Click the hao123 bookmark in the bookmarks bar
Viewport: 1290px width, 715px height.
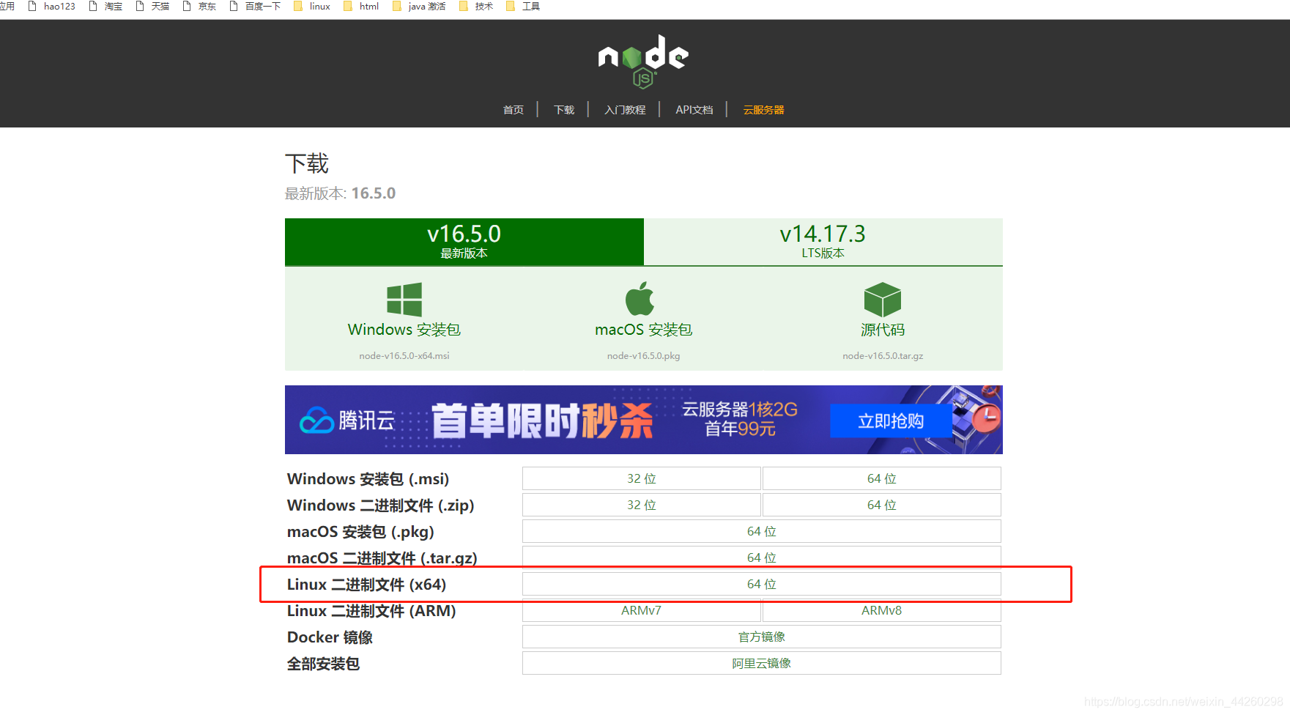59,6
